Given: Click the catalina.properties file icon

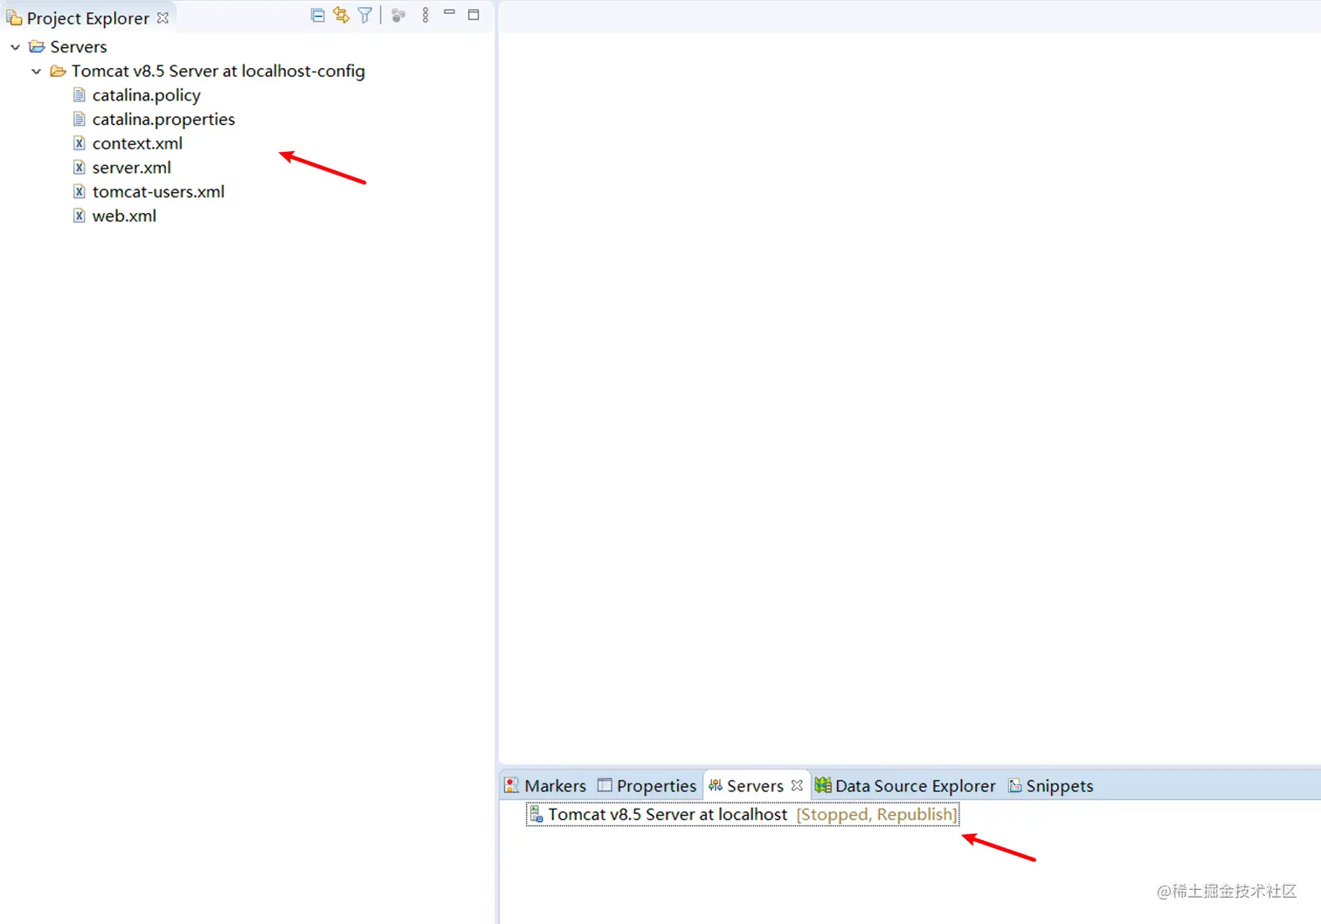Looking at the screenshot, I should pos(80,119).
